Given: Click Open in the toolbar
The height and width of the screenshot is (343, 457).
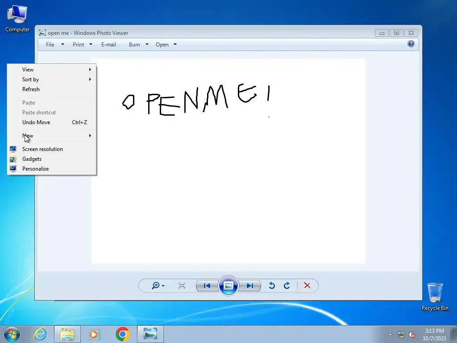Looking at the screenshot, I should pos(162,45).
